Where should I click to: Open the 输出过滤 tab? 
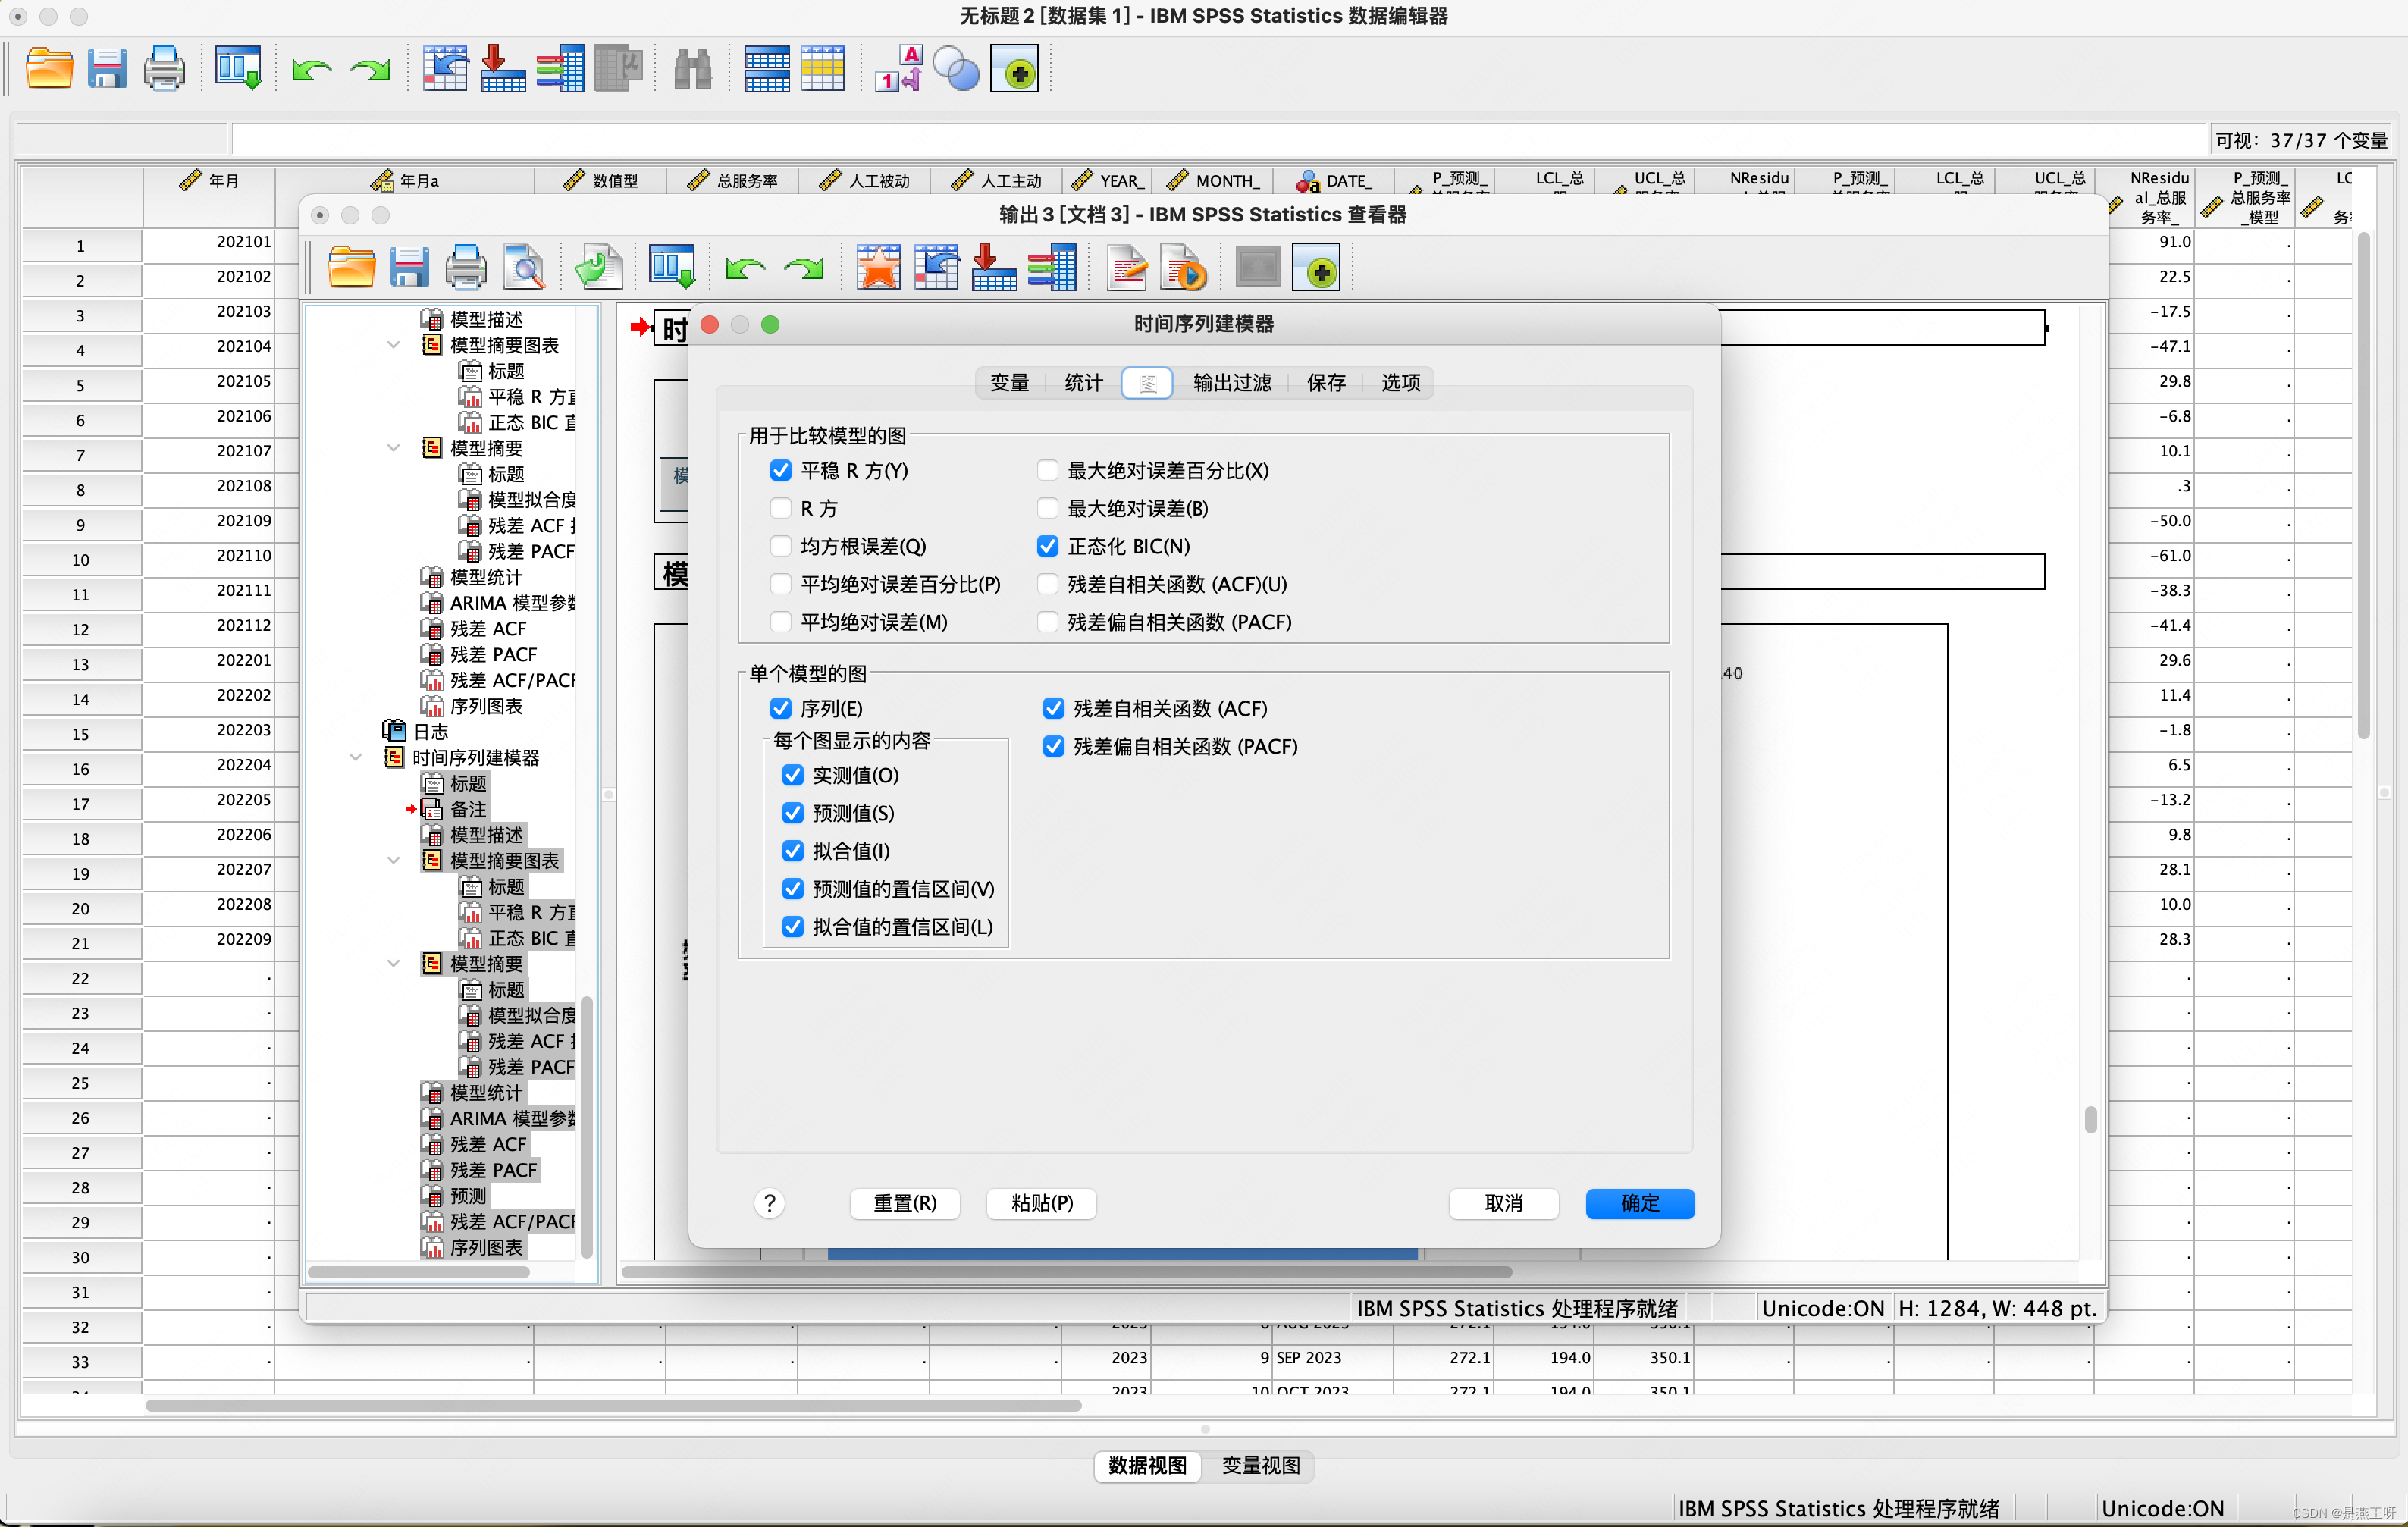point(1232,383)
